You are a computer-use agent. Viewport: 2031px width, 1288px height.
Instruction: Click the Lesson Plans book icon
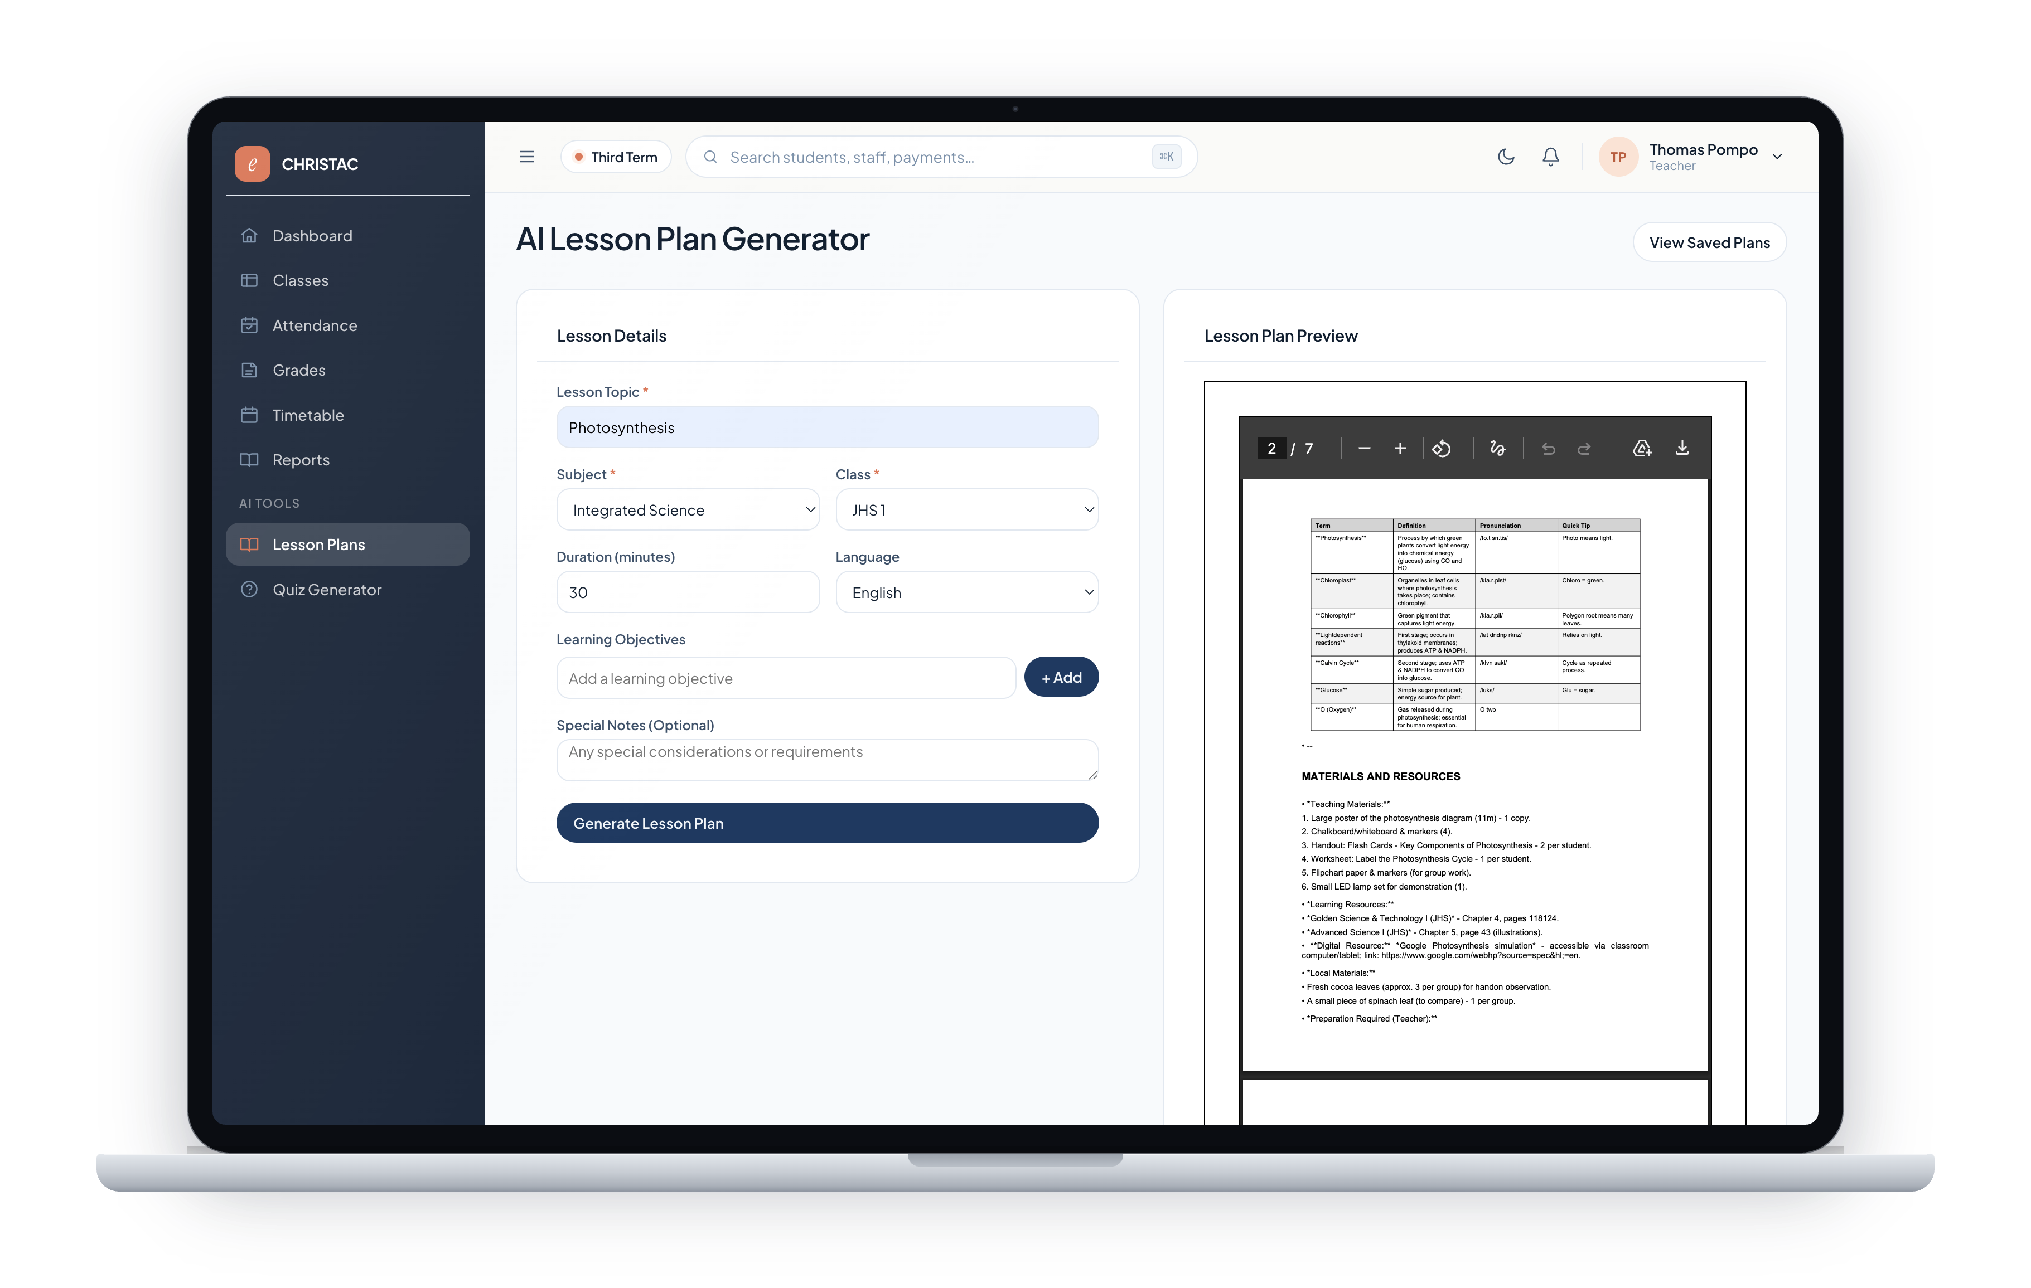tap(249, 545)
